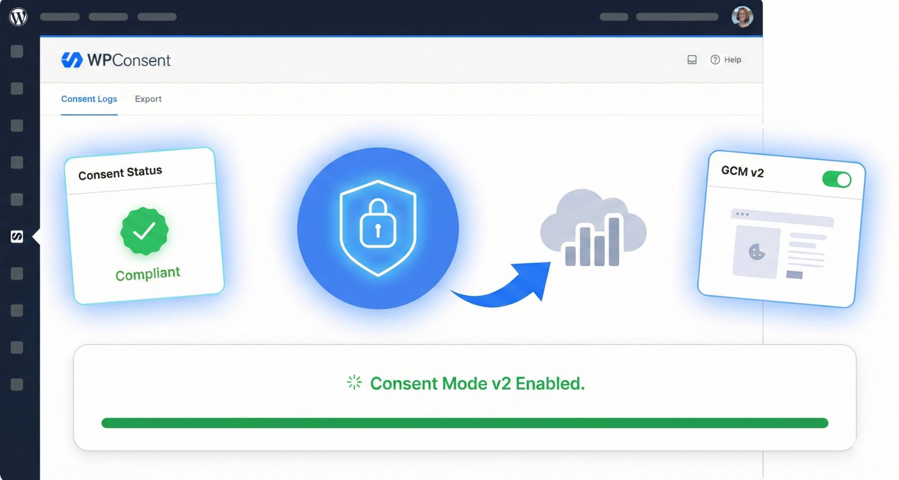Switch to the Consent Logs tab
The width and height of the screenshot is (899, 480).
89,99
